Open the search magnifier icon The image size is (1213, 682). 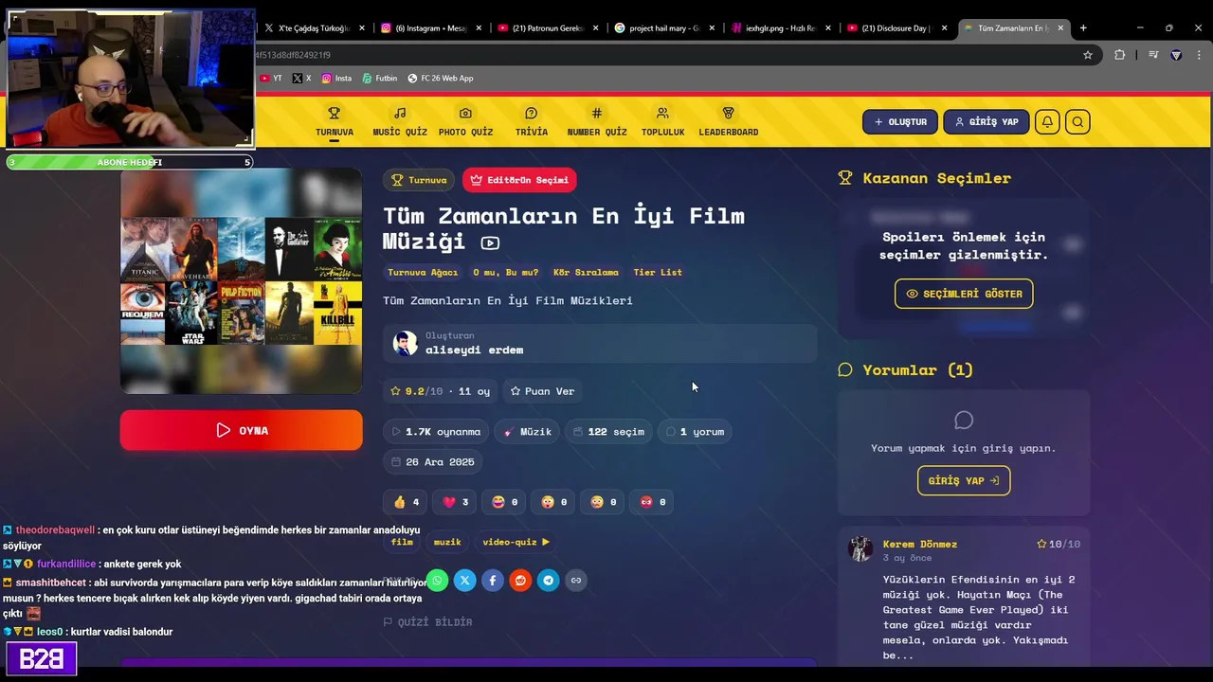tap(1077, 122)
